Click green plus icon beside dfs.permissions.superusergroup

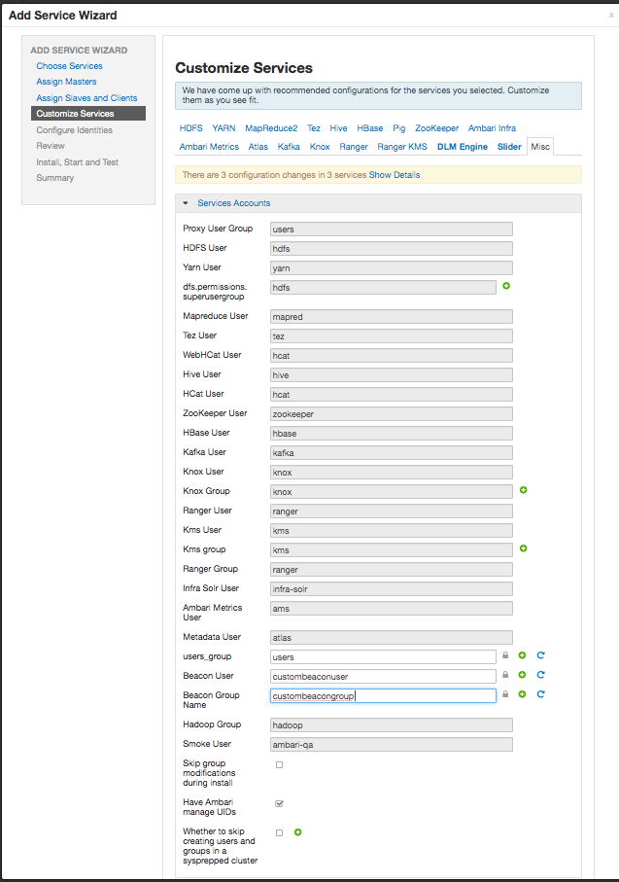click(x=506, y=286)
